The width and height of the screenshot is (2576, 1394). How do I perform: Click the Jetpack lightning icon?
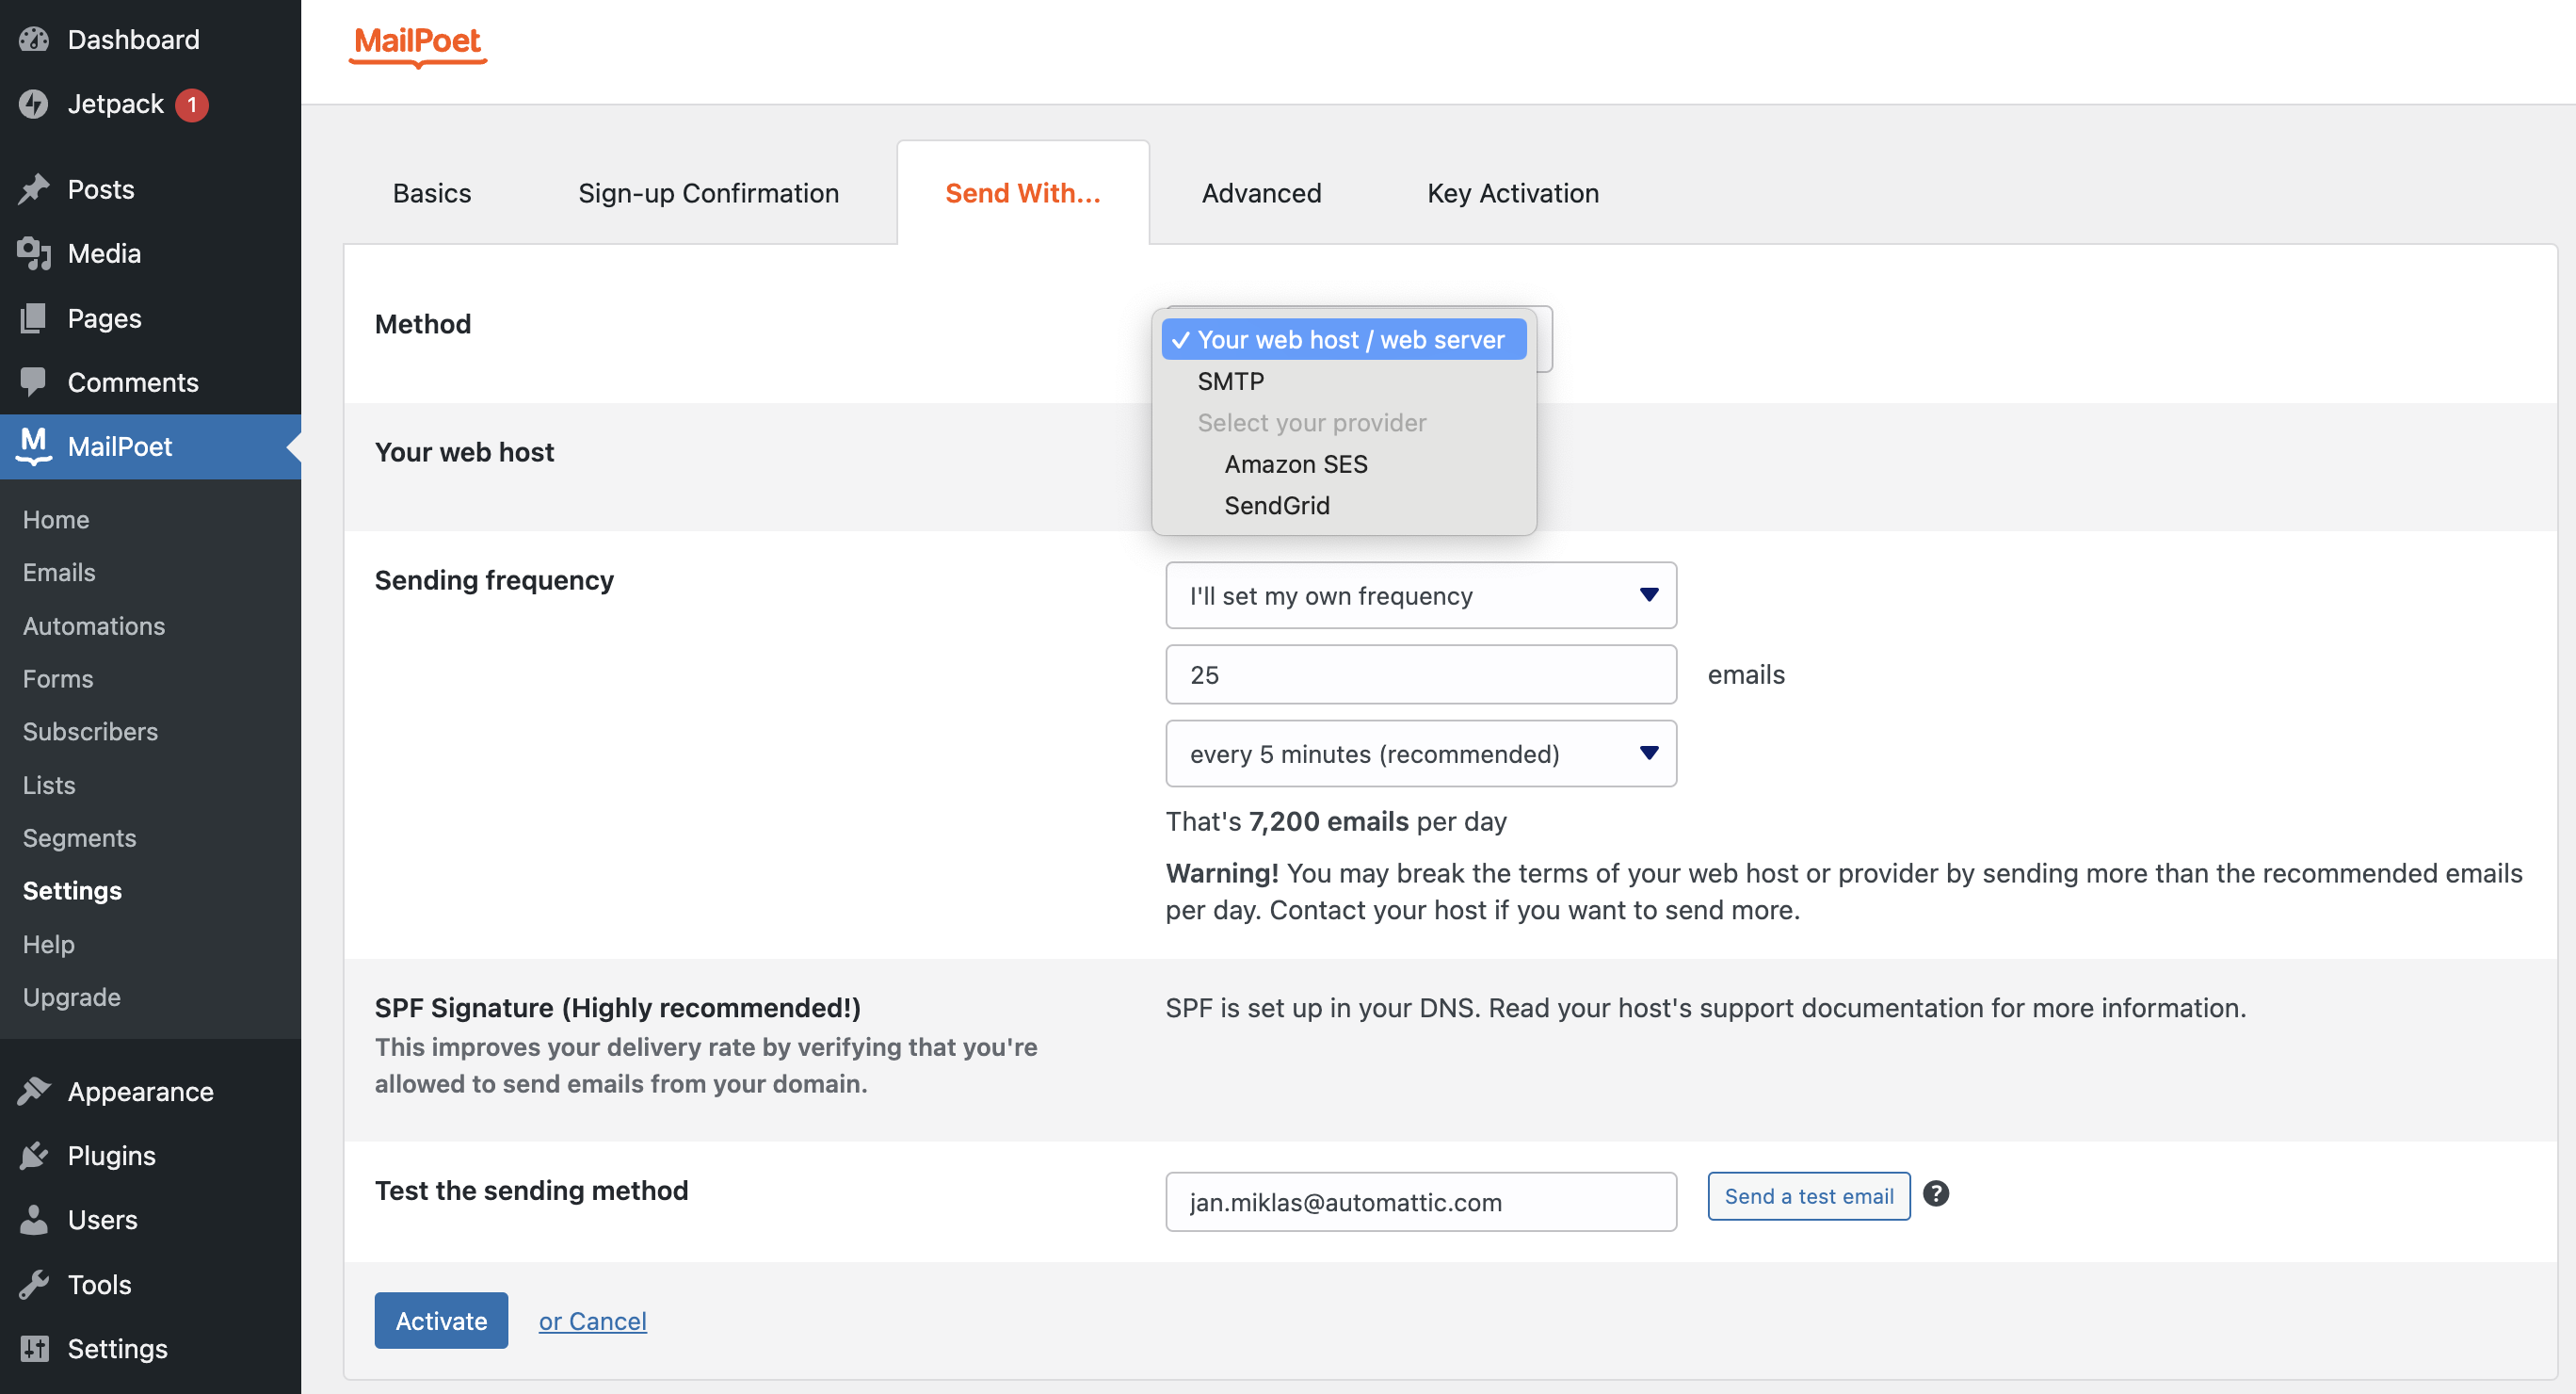34,103
